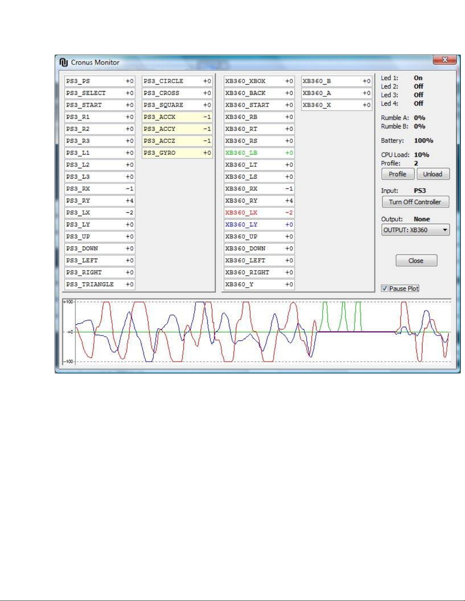This screenshot has width=465, height=601.
Task: Click the +100 axis label on plot
Action: pos(68,302)
